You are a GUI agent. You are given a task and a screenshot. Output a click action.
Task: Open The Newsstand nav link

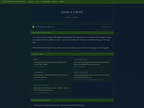[x=46, y=2]
